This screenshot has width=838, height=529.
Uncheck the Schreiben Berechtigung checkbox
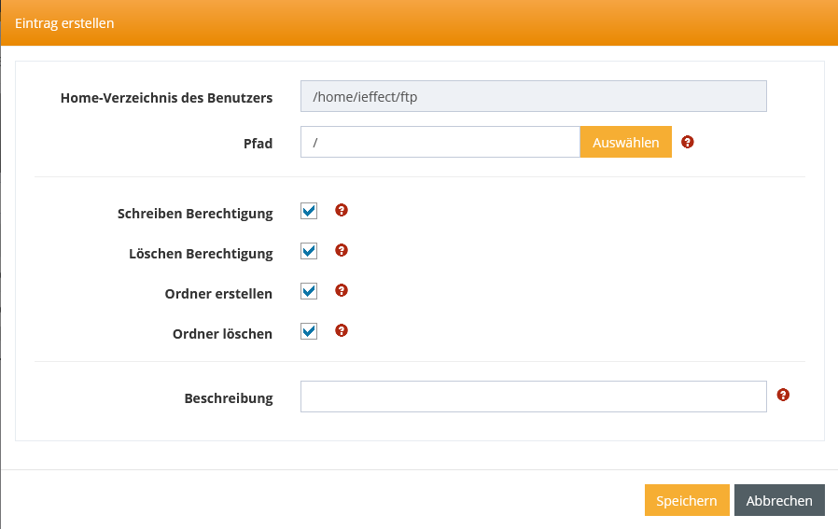[x=309, y=212]
